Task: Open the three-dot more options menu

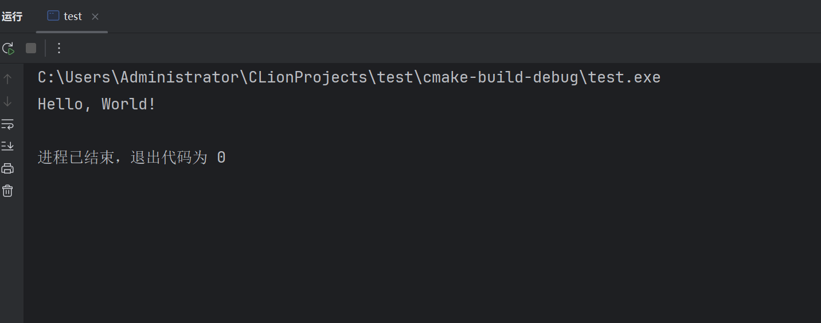Action: pyautogui.click(x=58, y=49)
